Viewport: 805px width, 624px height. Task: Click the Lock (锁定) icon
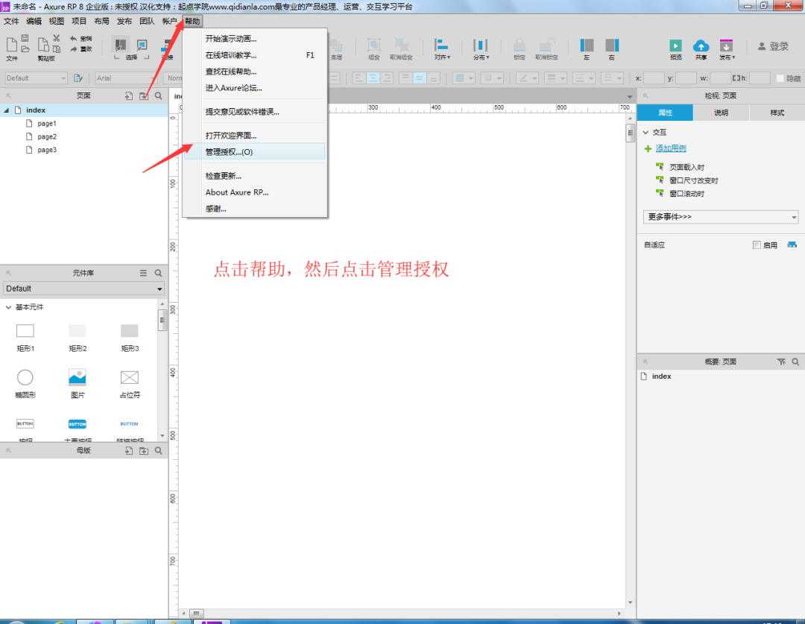517,46
